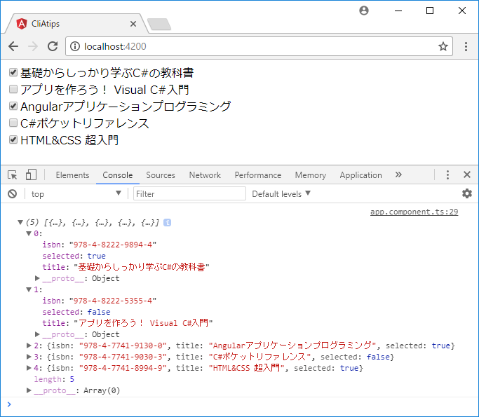The width and height of the screenshot is (479, 417).
Task: Click isbn value "978-4-8222-5355-4"
Action: [113, 301]
